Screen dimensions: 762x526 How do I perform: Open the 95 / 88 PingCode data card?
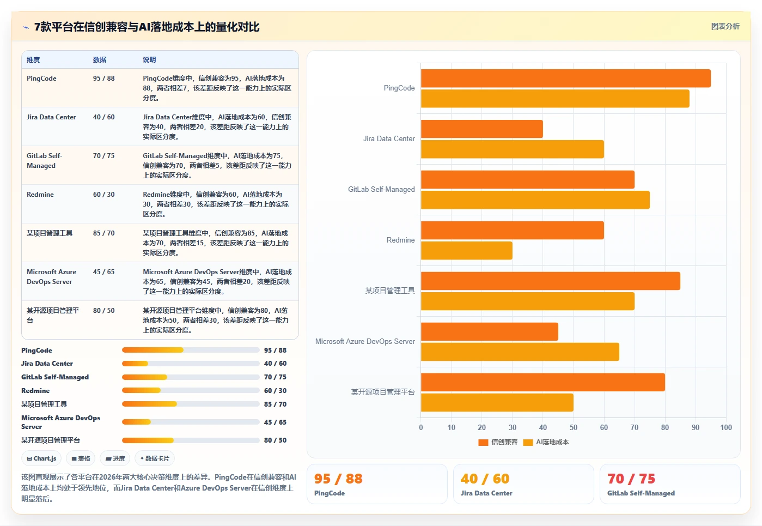(377, 484)
